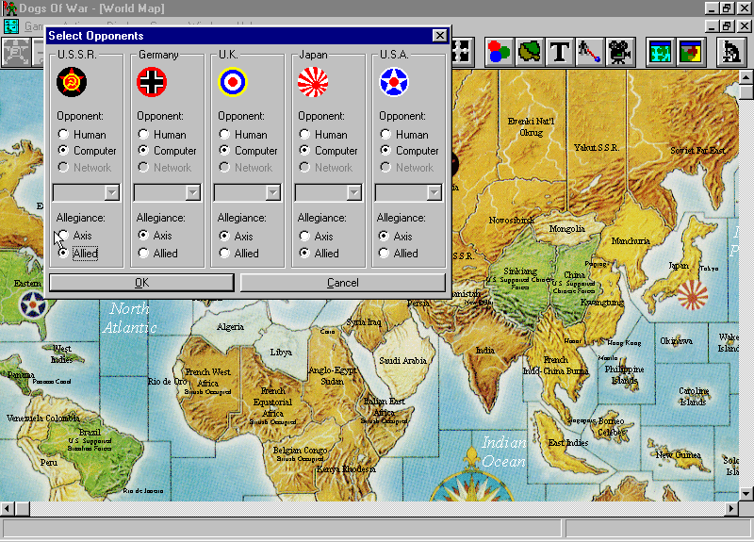
Task: Click the Algeria label on the map
Action: 230,327
